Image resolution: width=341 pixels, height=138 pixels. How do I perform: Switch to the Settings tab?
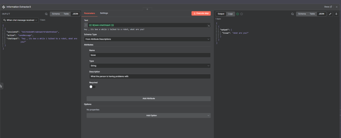[x=104, y=13]
